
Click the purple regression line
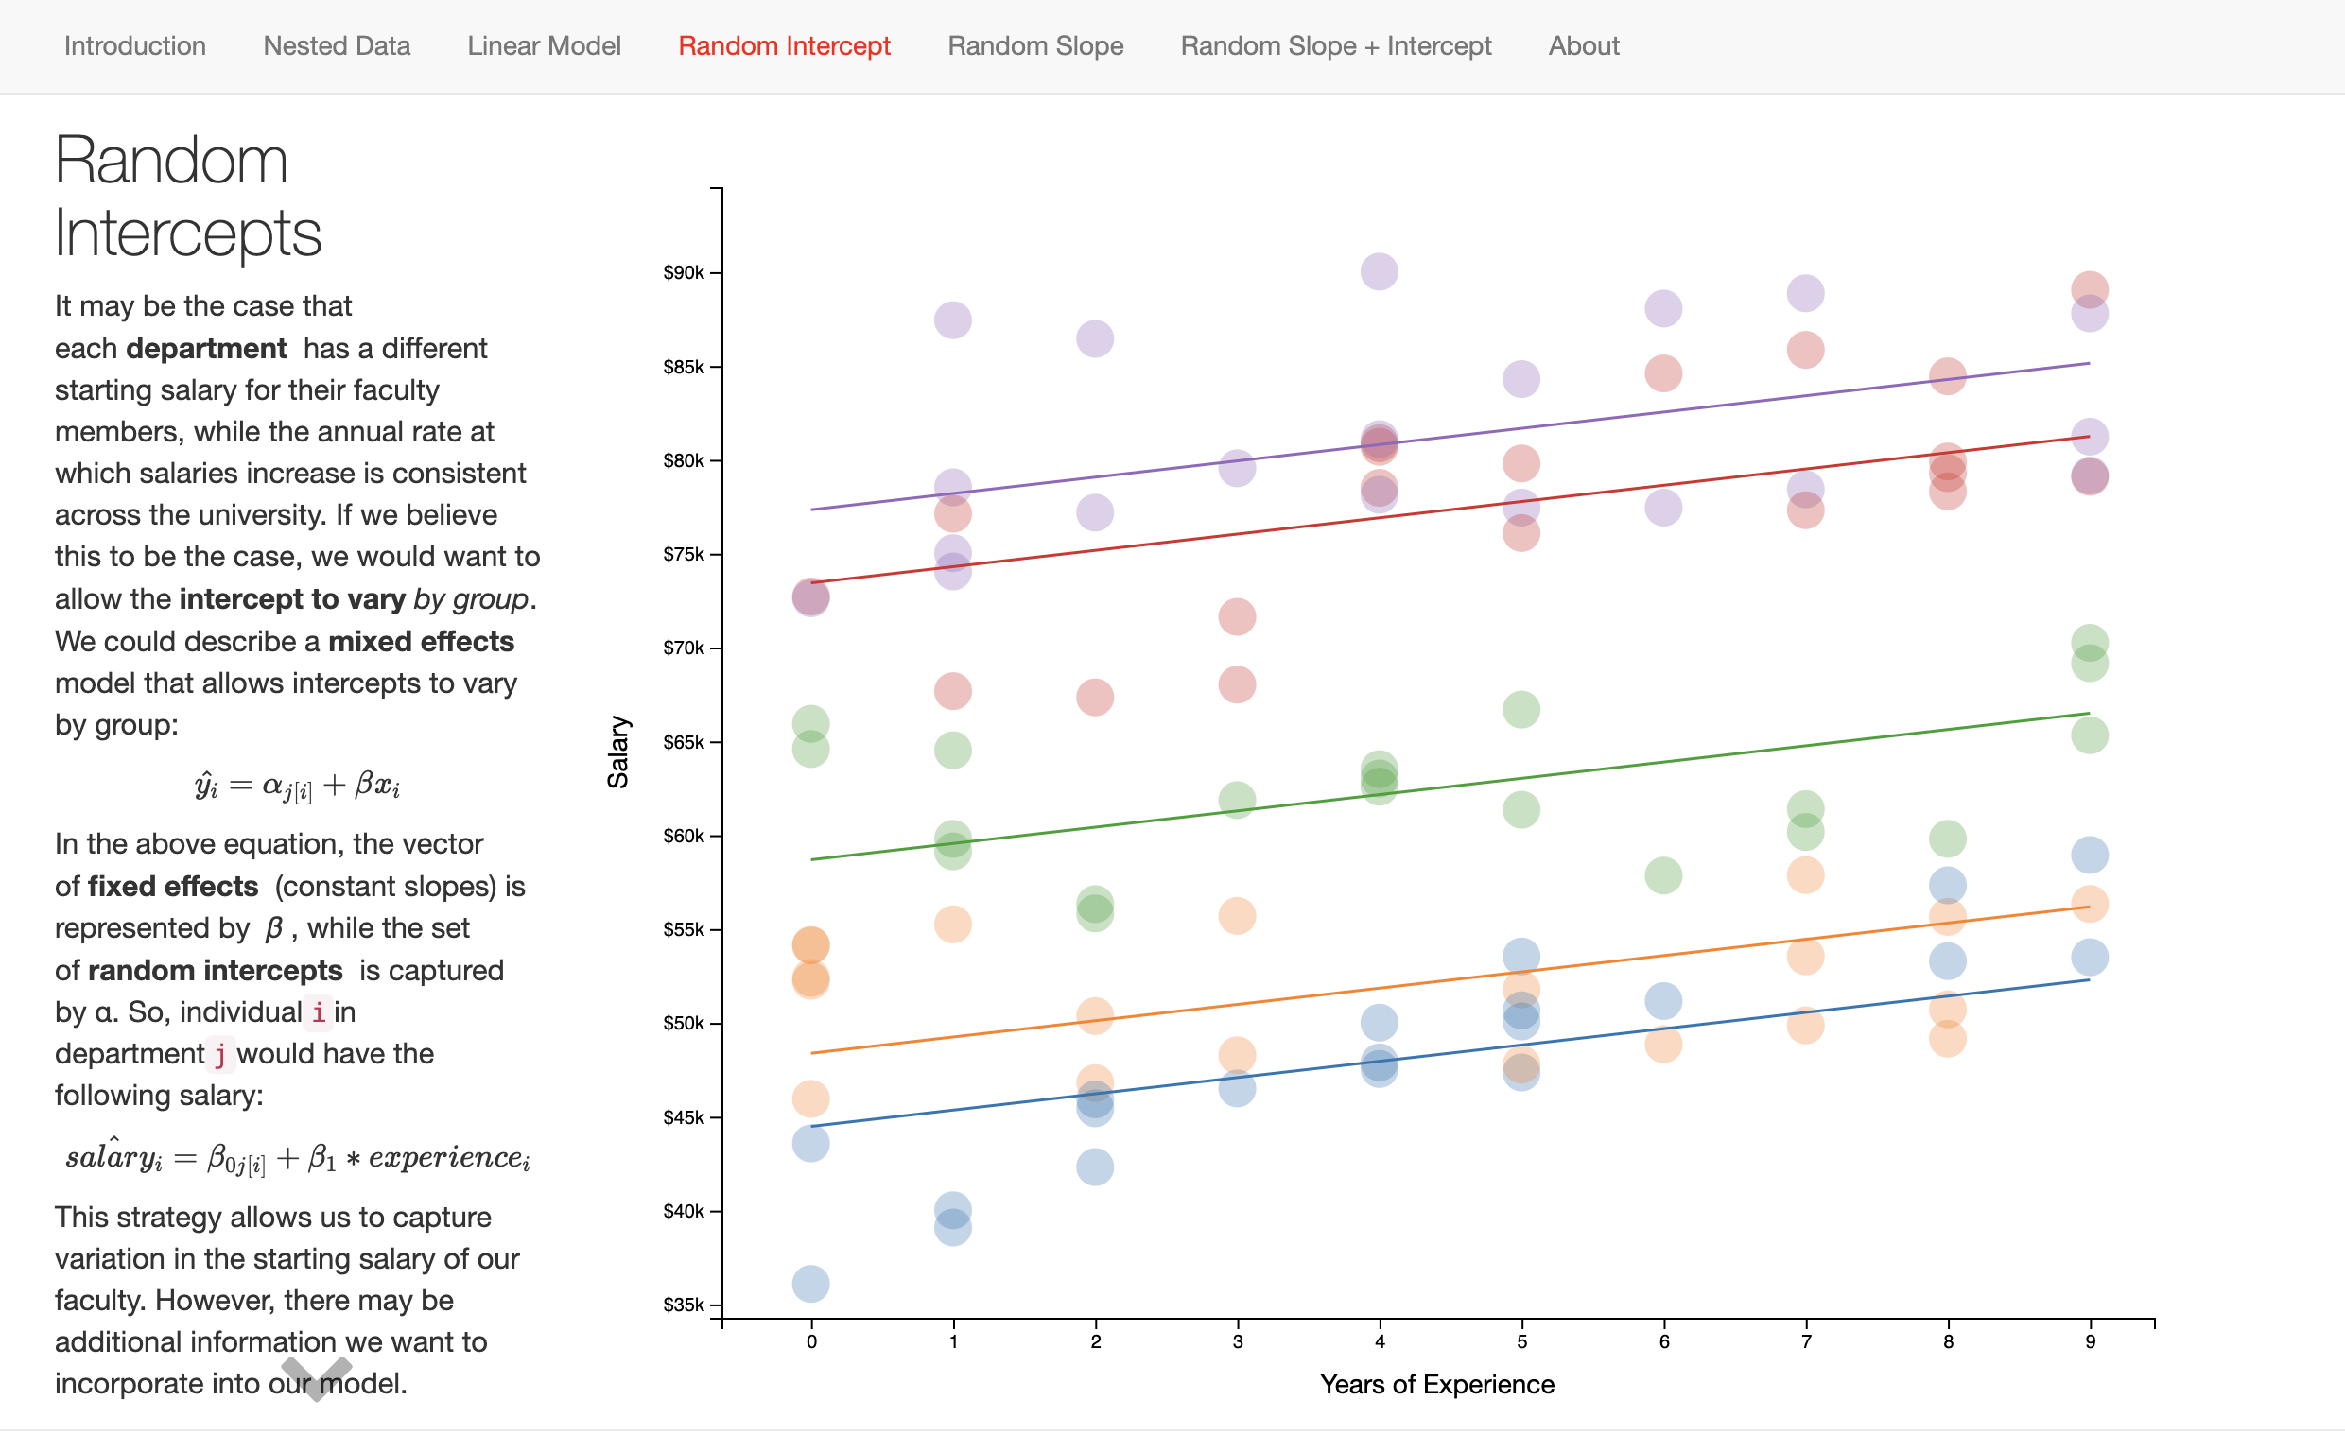(1618, 418)
